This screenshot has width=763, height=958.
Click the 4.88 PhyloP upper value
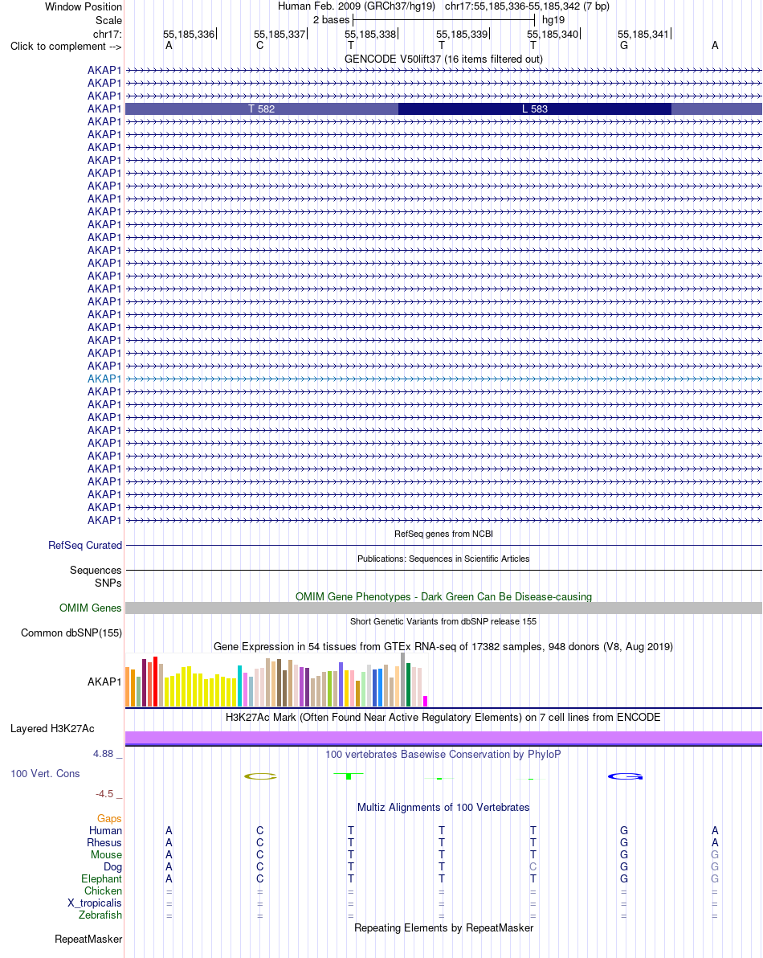(x=103, y=754)
